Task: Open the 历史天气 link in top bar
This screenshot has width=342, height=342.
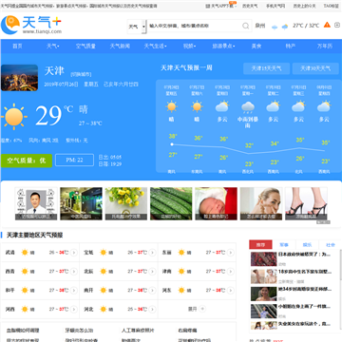Action: pos(250,6)
